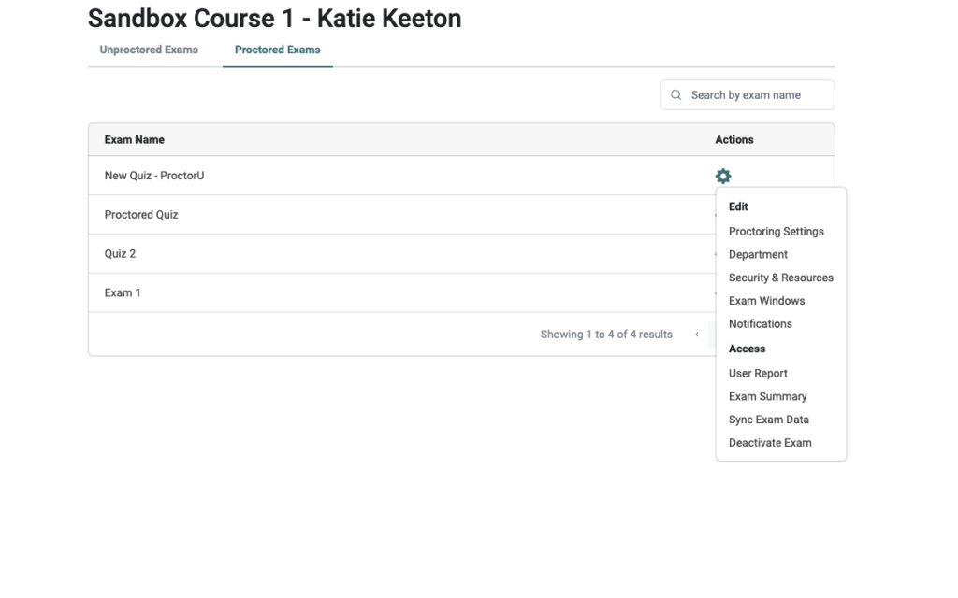Focus the Search by exam name field
The image size is (958, 598).
pos(748,94)
